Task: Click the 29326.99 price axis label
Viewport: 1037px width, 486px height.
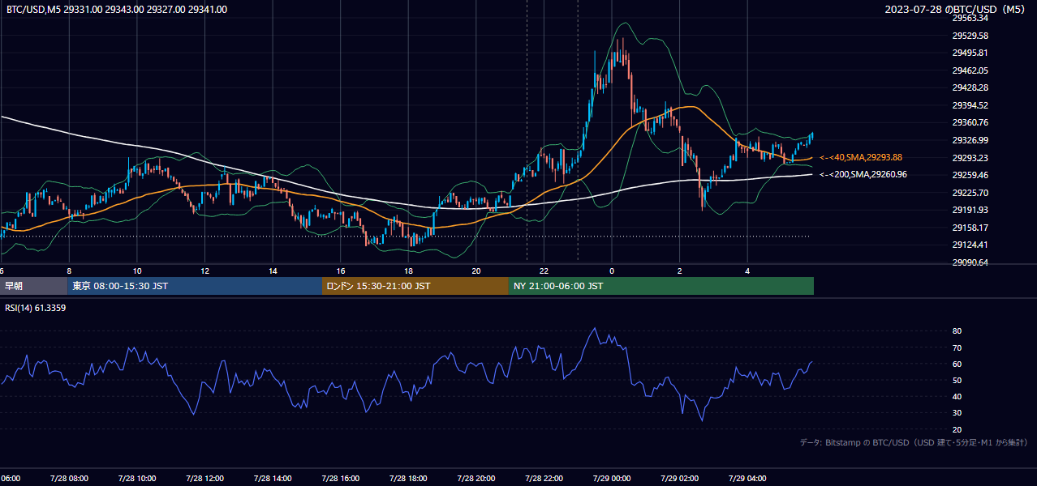Action: point(970,140)
